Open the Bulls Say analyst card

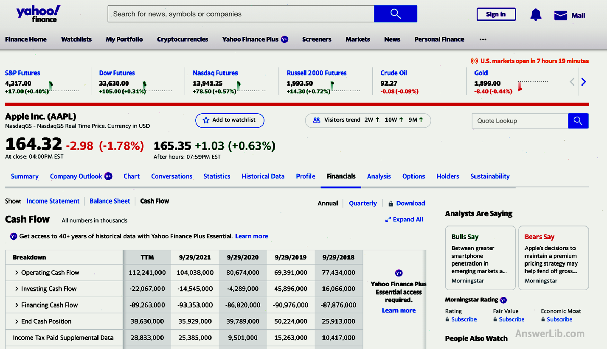point(481,258)
